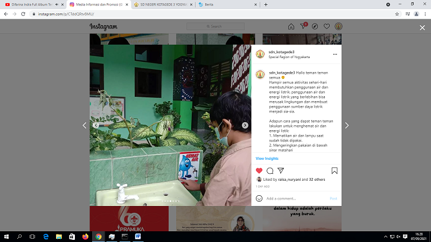Open Special Region of Yogyakarta location
Image resolution: width=431 pixels, height=242 pixels.
click(x=289, y=57)
